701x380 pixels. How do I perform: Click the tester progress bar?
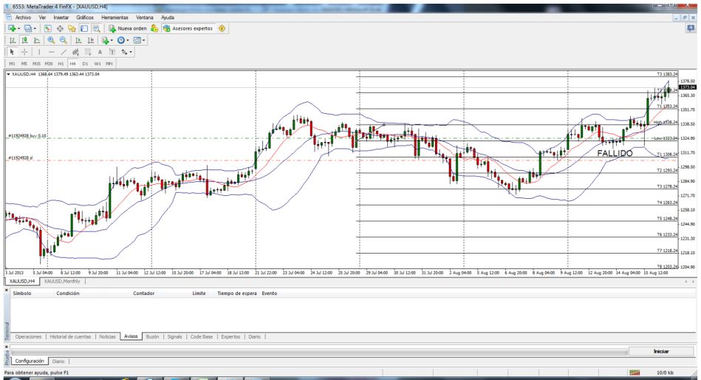[x=318, y=351]
